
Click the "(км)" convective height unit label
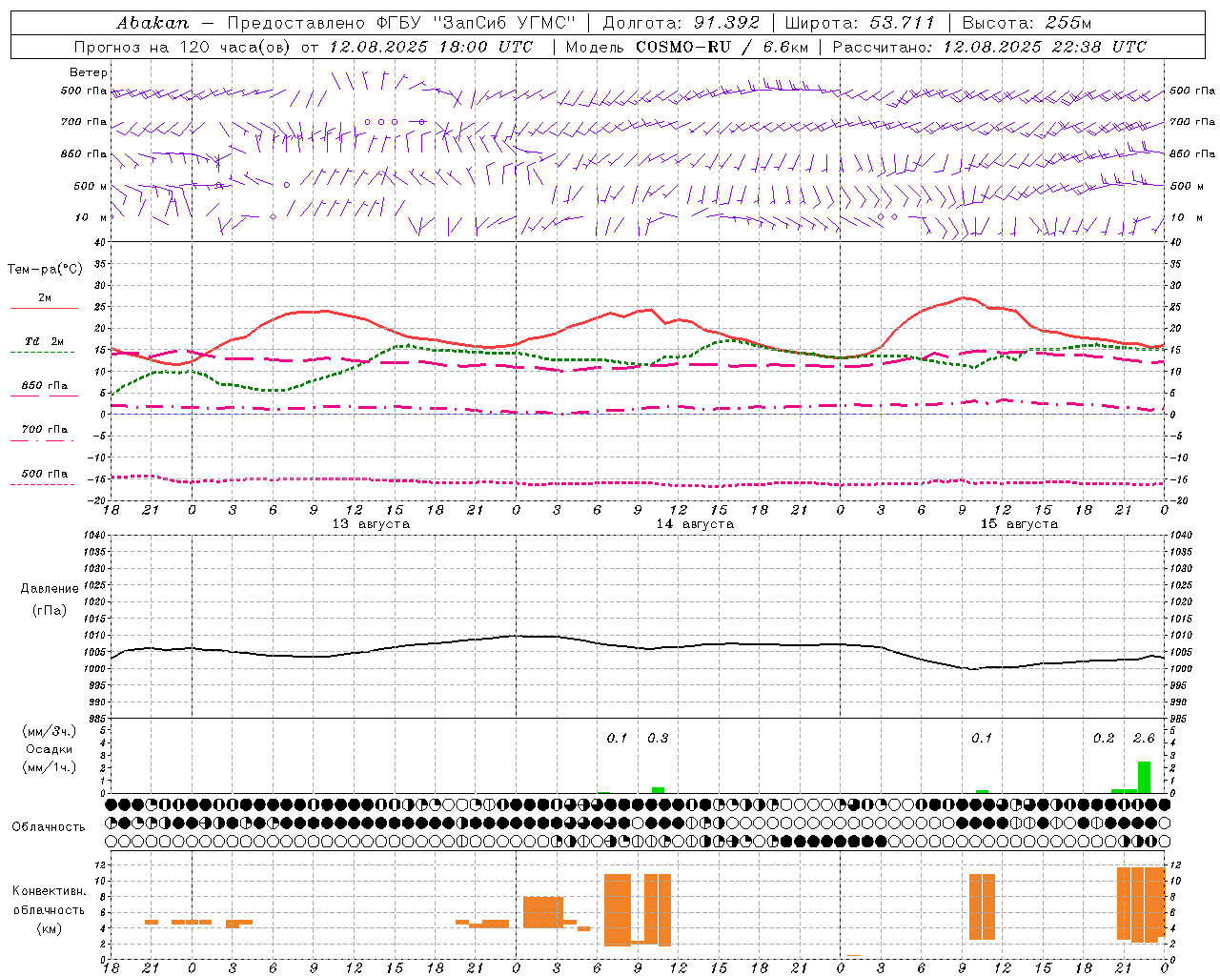tap(49, 928)
